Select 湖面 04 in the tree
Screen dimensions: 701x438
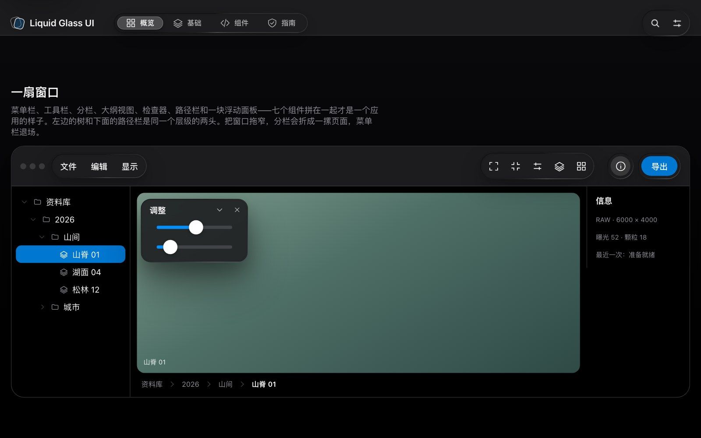[71, 272]
